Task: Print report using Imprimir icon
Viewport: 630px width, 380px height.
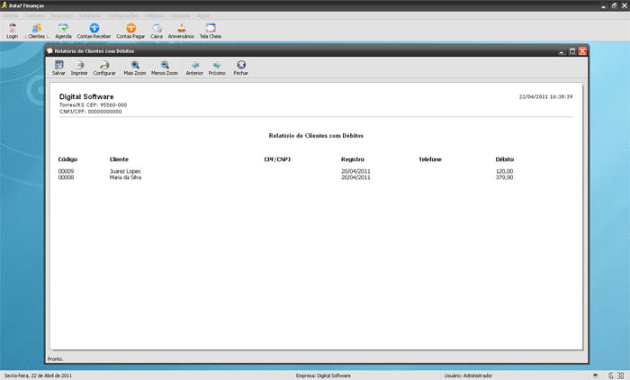Action: pyautogui.click(x=79, y=68)
